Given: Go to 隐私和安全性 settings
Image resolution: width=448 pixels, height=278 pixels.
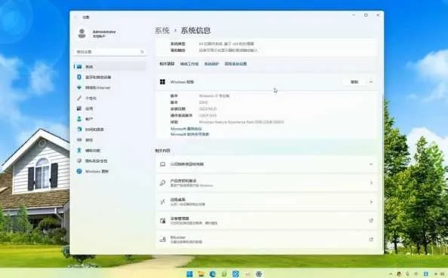Looking at the screenshot, I should click(x=110, y=161).
